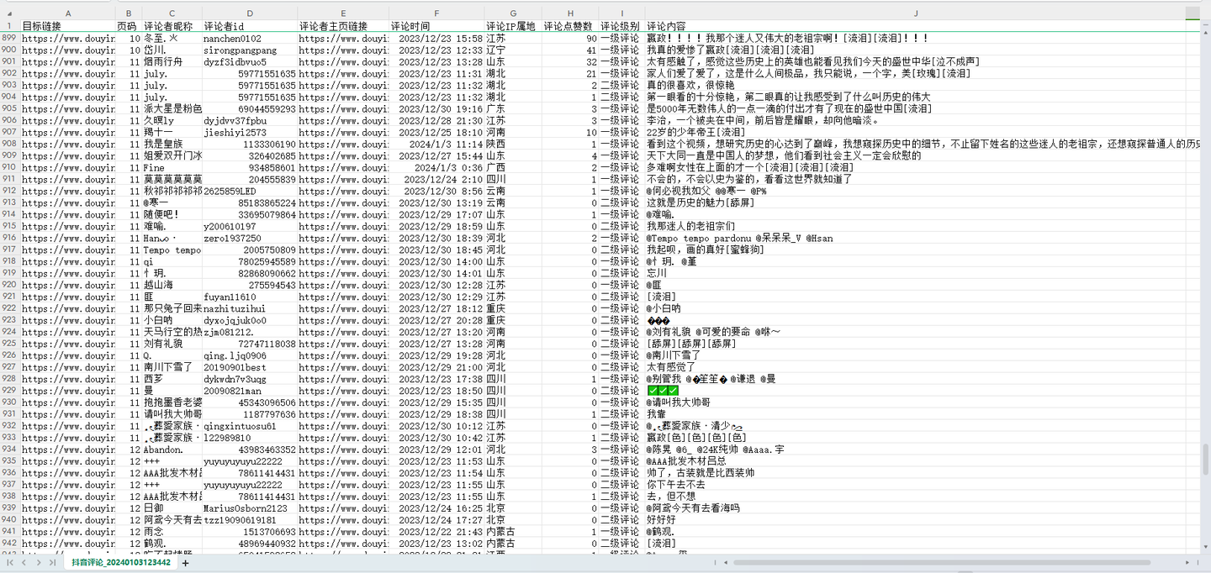The height and width of the screenshot is (573, 1211).
Task: Click the nickname cell 派大星是粉色
Action: point(172,108)
